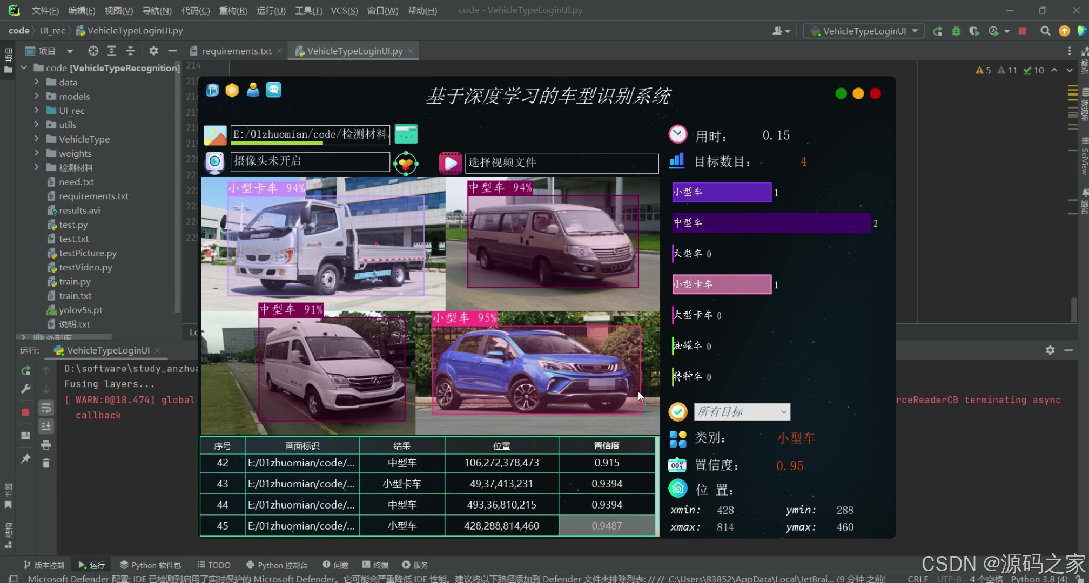Click the bar chart icon beside 目标数目
Viewport: 1089px width, 583px height.
(677, 161)
